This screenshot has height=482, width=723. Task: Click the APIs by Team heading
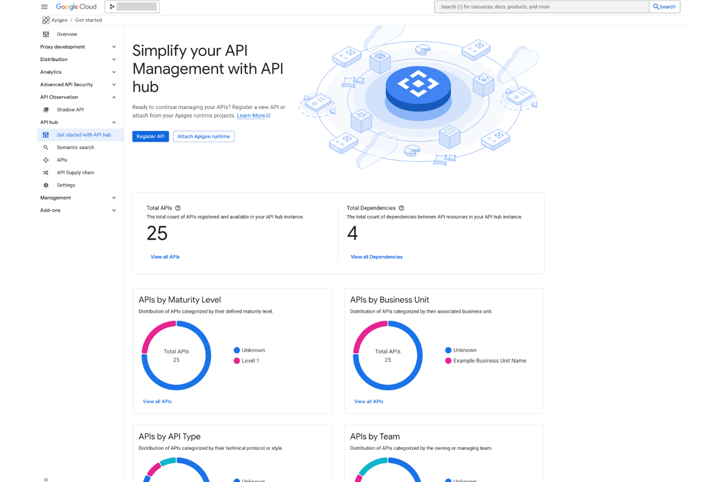click(x=375, y=437)
